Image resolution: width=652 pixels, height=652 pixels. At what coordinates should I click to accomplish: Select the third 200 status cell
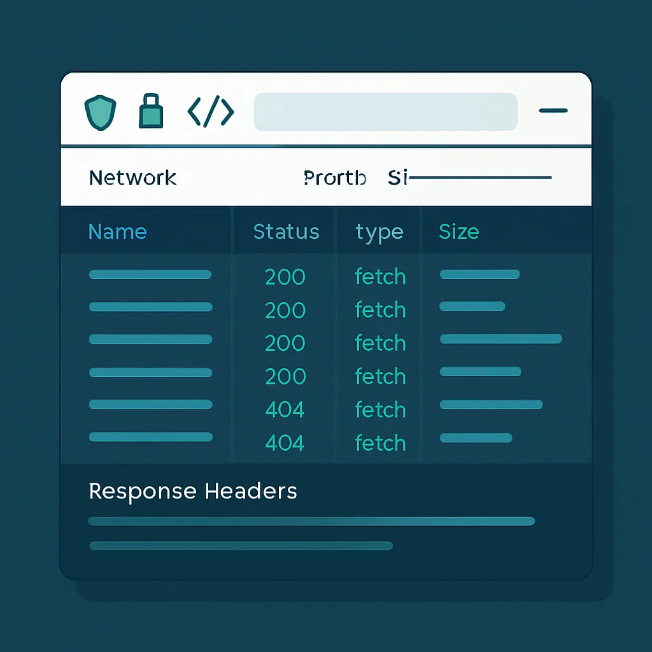(285, 343)
